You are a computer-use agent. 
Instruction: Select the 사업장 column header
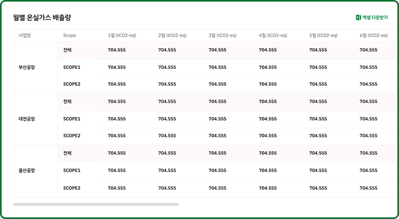[x=25, y=35]
